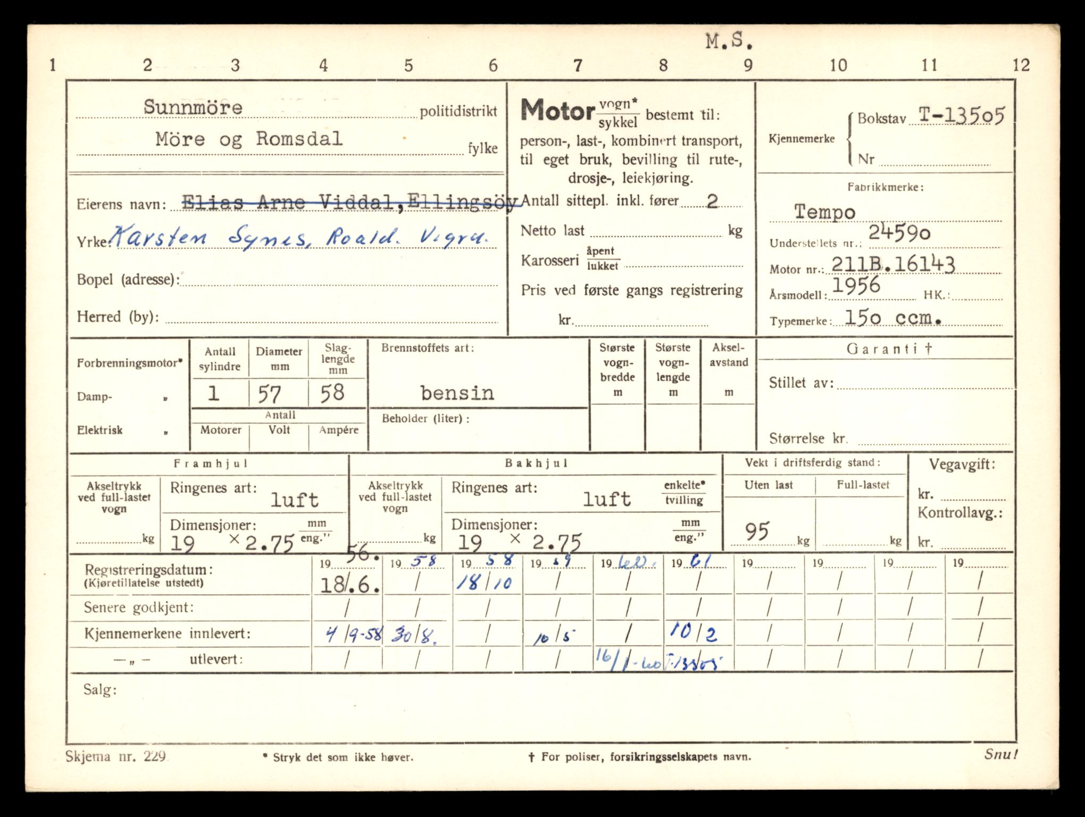The height and width of the screenshot is (817, 1085).
Task: Click the Motor nr. 211B.16143
Action: pos(893,264)
